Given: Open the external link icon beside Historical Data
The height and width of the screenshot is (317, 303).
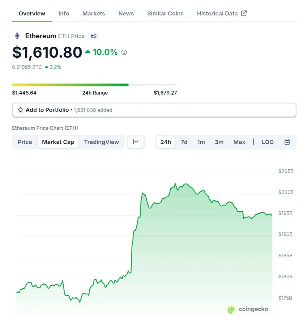Looking at the screenshot, I should [x=244, y=13].
